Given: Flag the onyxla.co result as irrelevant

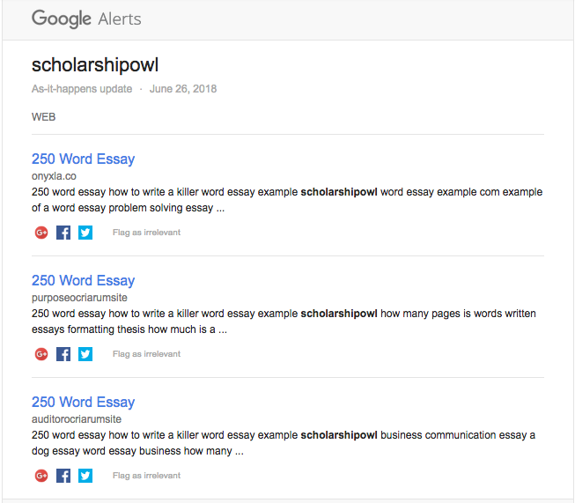Looking at the screenshot, I should pyautogui.click(x=146, y=233).
